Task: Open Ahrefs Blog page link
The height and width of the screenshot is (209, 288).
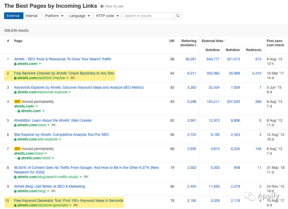Action: (x=49, y=186)
